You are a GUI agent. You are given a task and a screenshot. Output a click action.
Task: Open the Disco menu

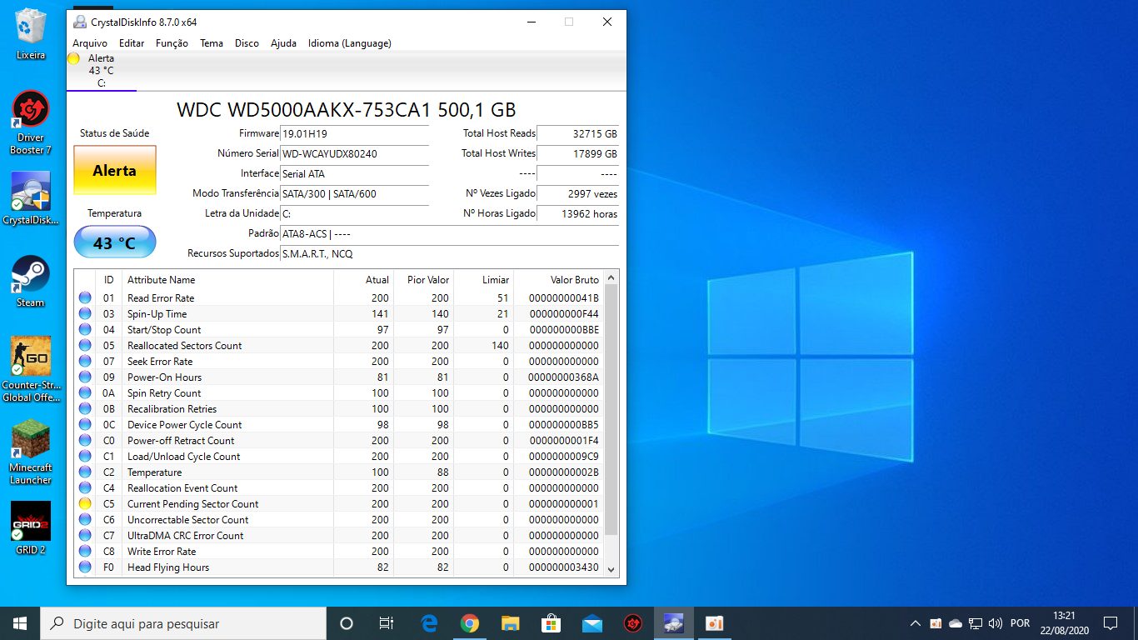(247, 43)
